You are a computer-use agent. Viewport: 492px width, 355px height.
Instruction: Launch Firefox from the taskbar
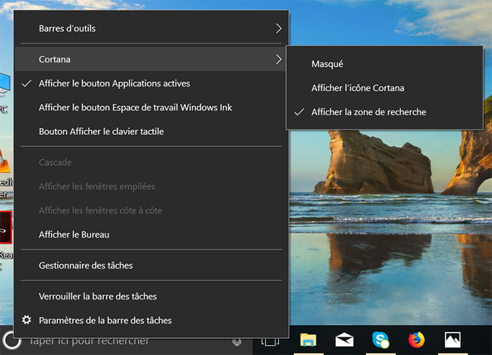pyautogui.click(x=417, y=341)
